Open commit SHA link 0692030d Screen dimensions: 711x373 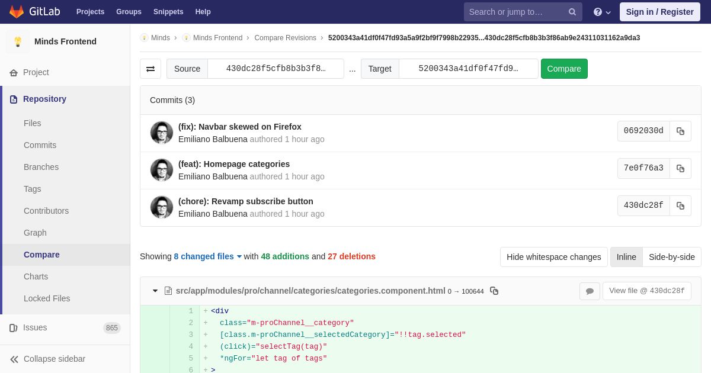pyautogui.click(x=643, y=131)
